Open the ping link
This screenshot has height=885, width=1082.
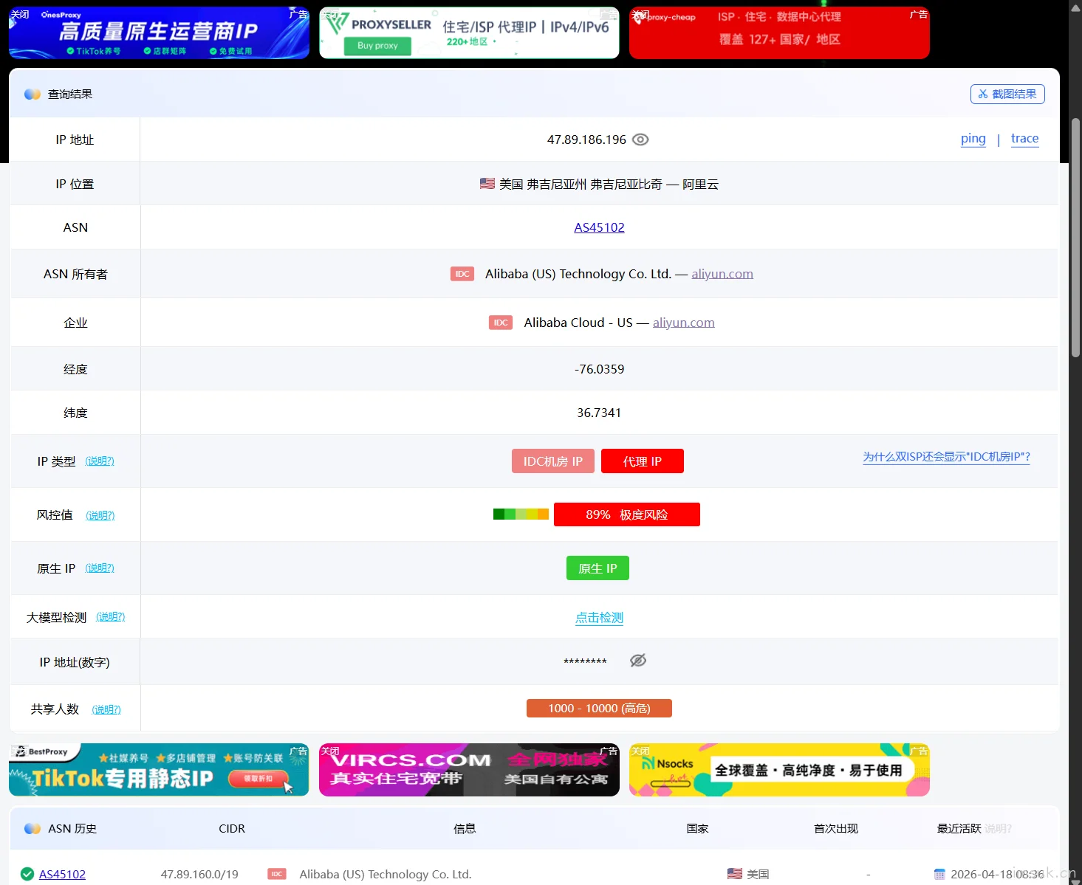[973, 139]
